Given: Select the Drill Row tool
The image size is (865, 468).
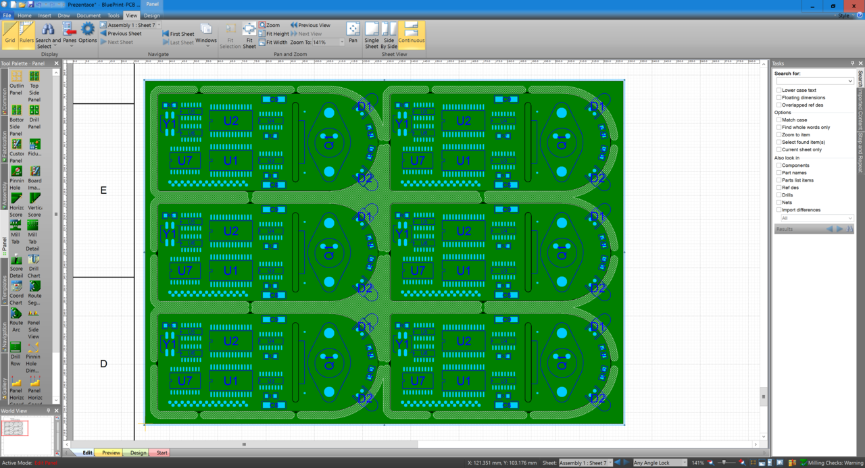Looking at the screenshot, I should click(x=16, y=355).
